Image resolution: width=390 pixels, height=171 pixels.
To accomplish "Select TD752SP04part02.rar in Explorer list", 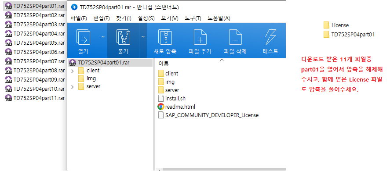I will 35,15.
